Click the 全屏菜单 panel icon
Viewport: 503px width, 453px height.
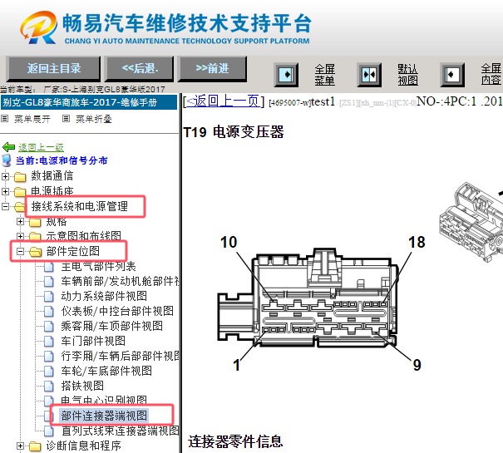click(286, 75)
